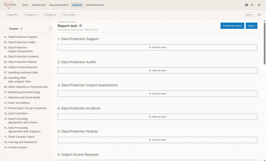Export the report
The height and width of the screenshot is (161, 266).
251,26
